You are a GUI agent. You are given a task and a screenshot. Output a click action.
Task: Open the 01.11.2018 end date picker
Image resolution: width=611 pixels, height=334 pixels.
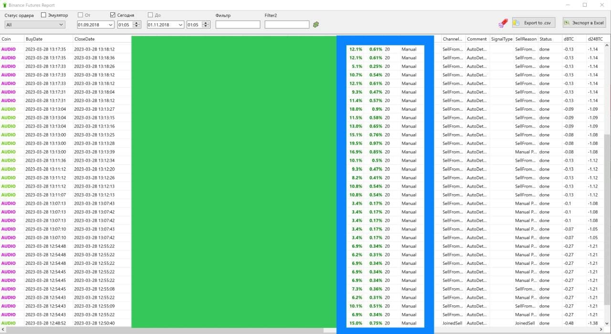click(165, 25)
